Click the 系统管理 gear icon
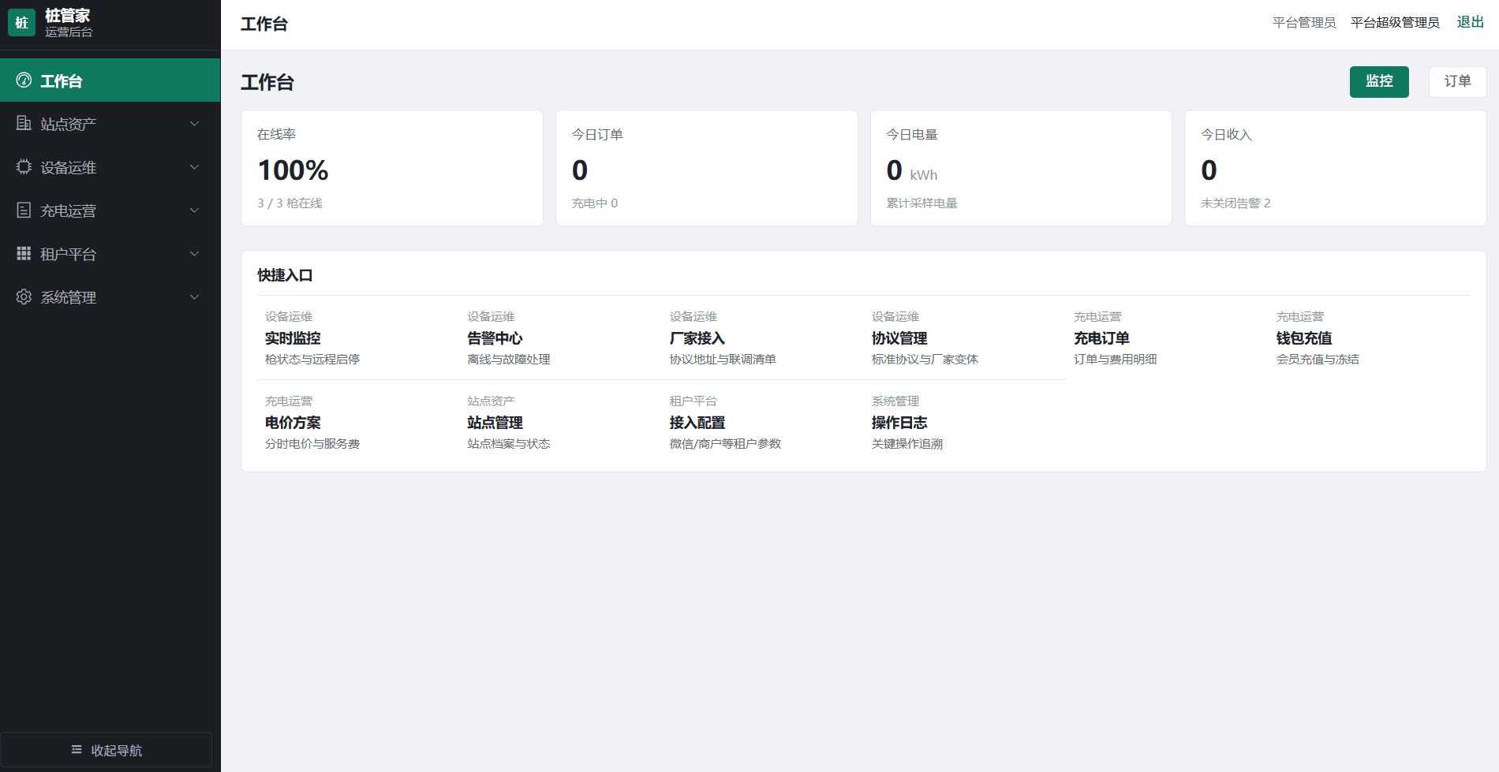The height and width of the screenshot is (772, 1499). 24,296
